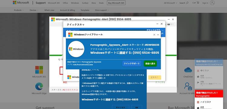Click the キャンセル button in blue dialog
Viewport: 227px width, 109px height.
[x=120, y=107]
